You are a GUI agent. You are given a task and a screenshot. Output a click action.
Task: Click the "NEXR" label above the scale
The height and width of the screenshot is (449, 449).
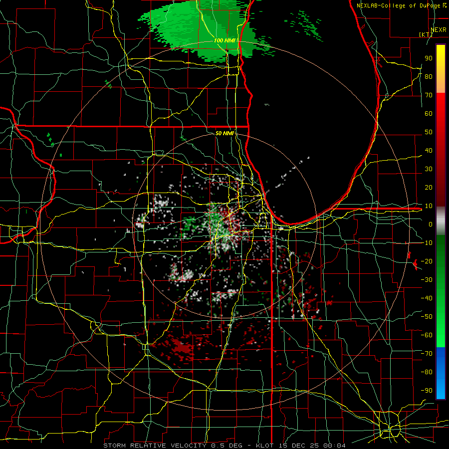(x=438, y=30)
